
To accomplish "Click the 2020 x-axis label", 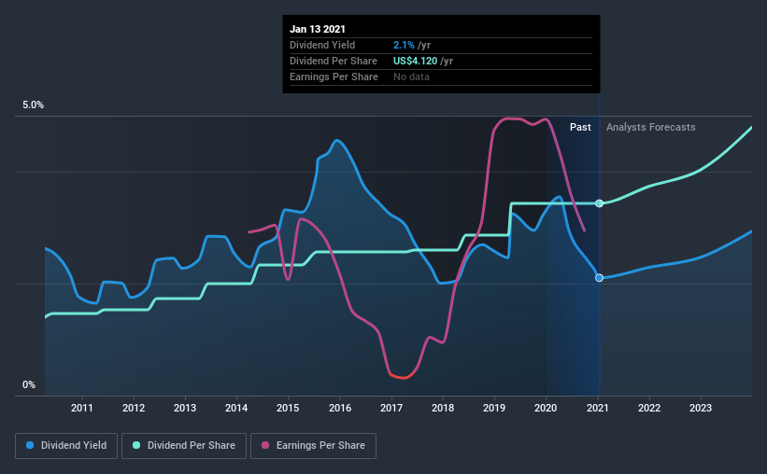I will pyautogui.click(x=546, y=408).
